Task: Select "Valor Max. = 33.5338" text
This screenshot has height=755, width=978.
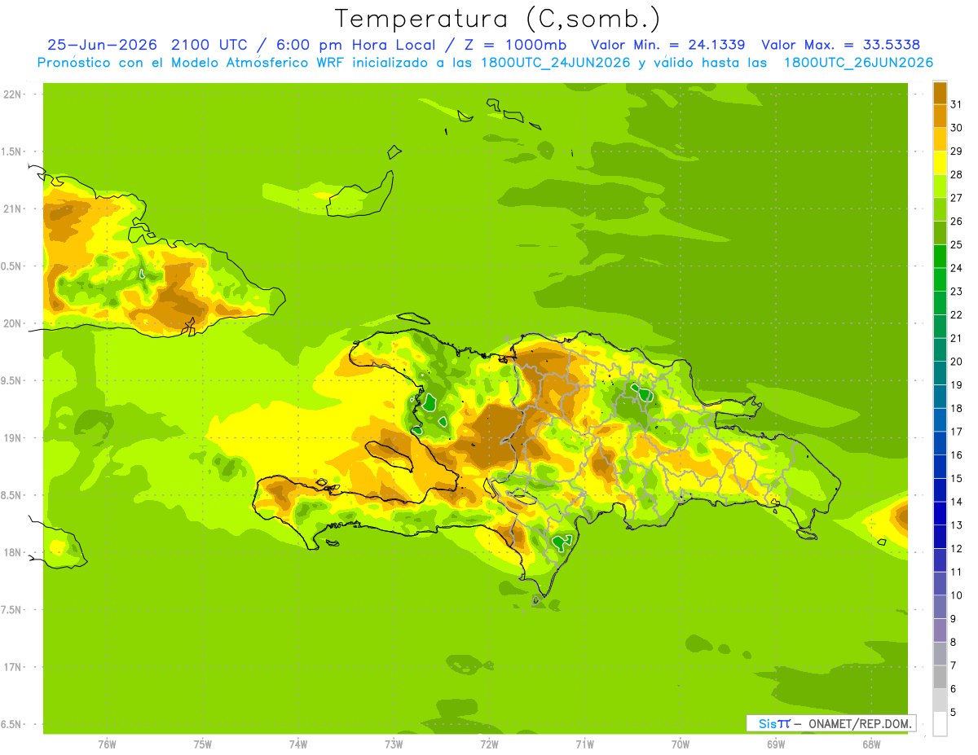Action: point(841,45)
